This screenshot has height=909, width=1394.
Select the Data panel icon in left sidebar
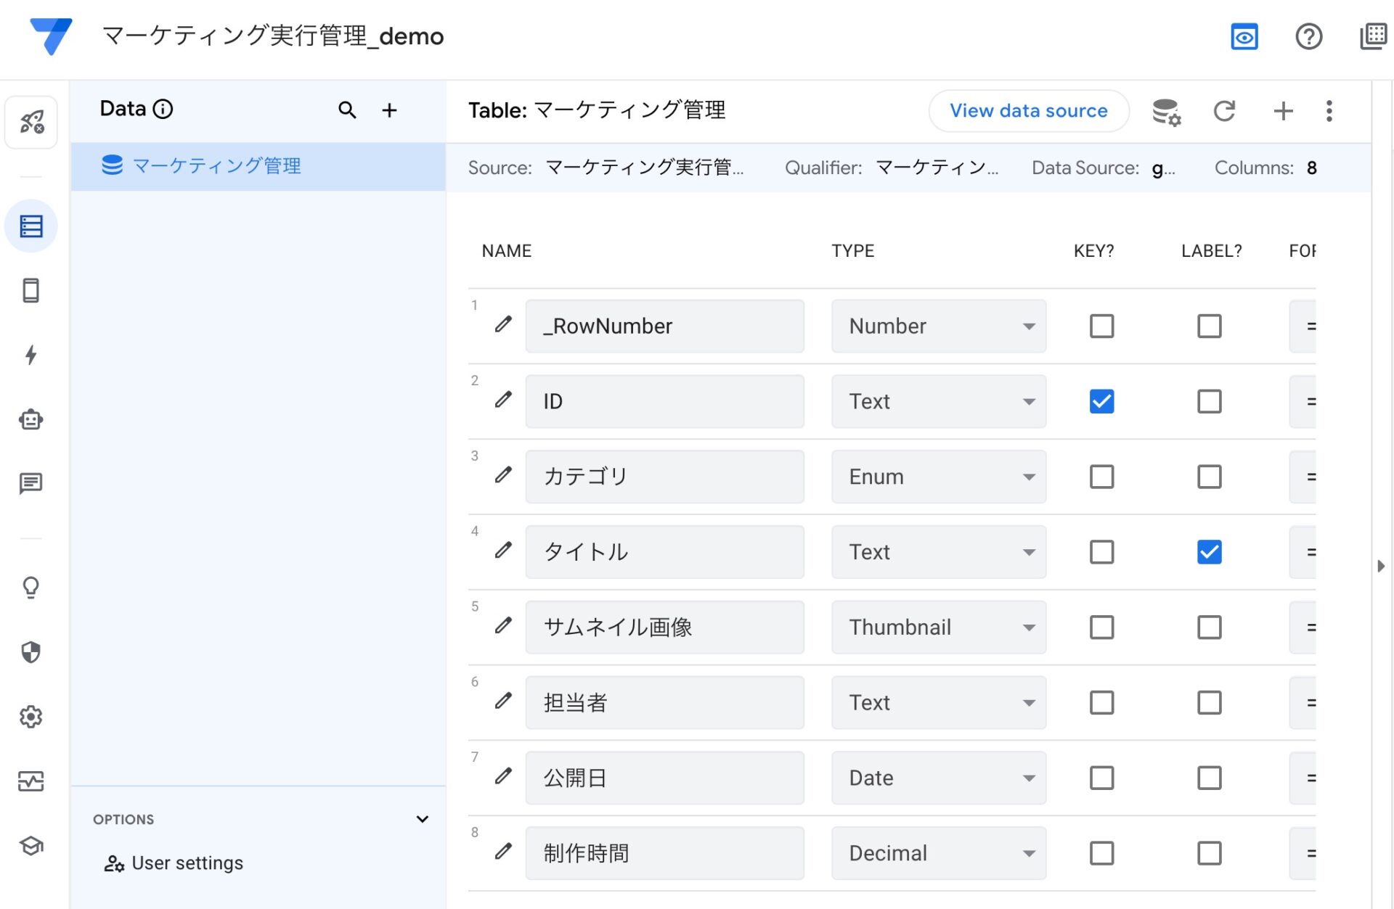point(30,226)
